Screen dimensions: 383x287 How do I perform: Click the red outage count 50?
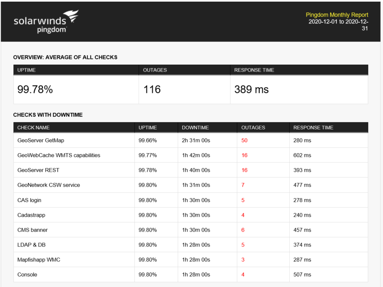(x=244, y=141)
